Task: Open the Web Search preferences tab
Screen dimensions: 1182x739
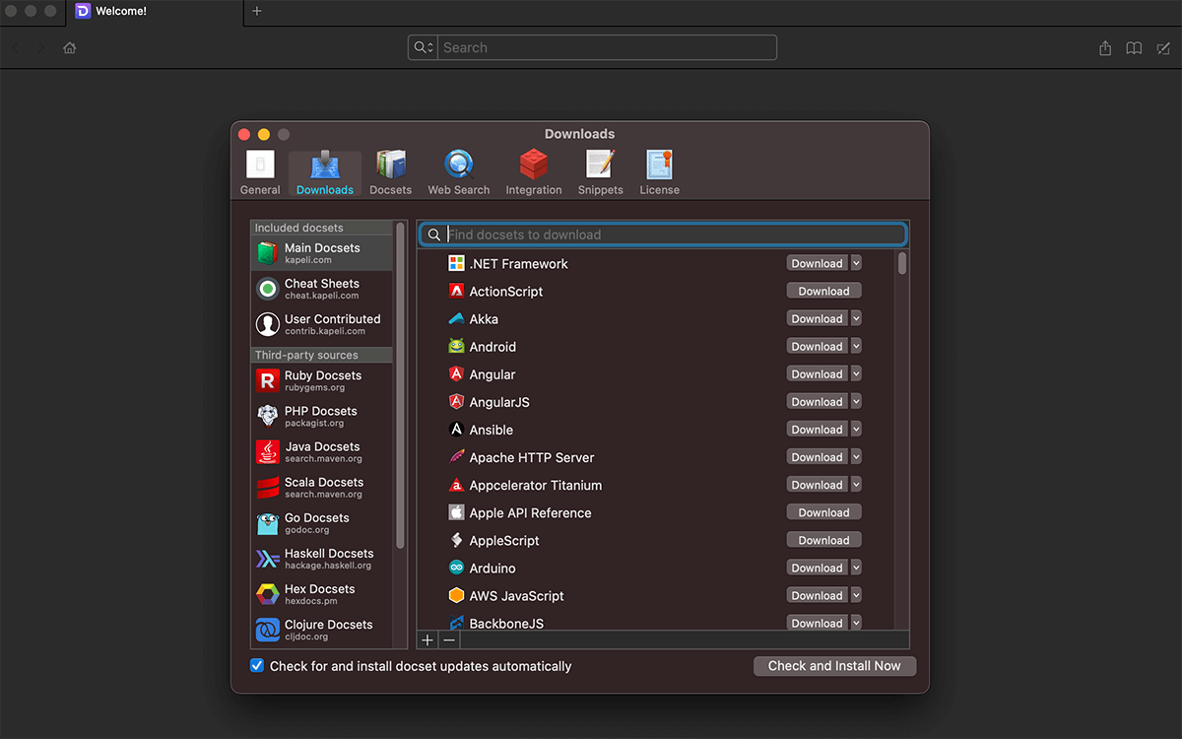Action: coord(459,172)
